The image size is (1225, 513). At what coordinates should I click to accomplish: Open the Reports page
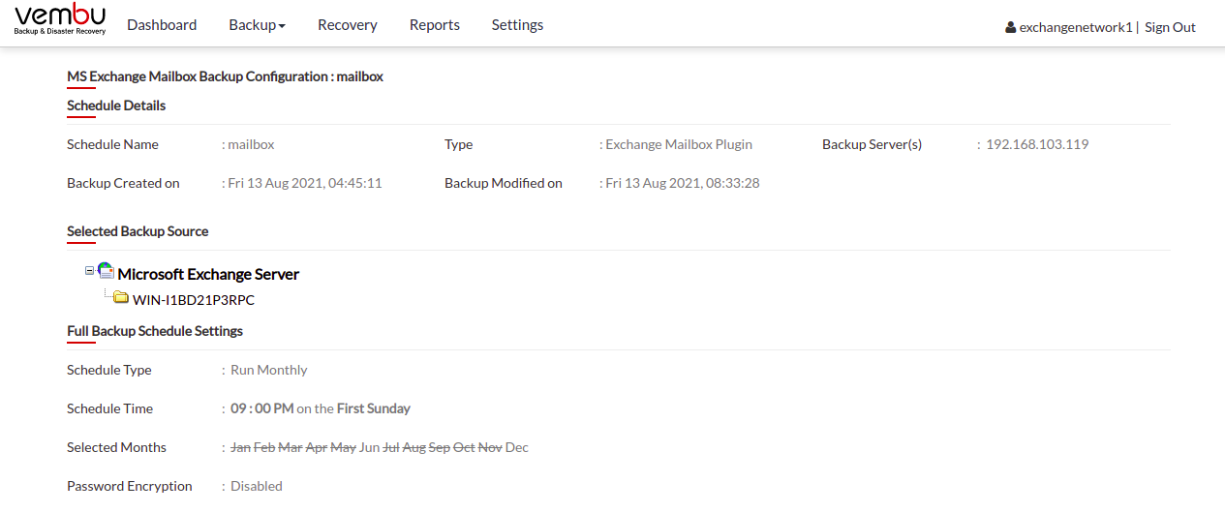(435, 25)
